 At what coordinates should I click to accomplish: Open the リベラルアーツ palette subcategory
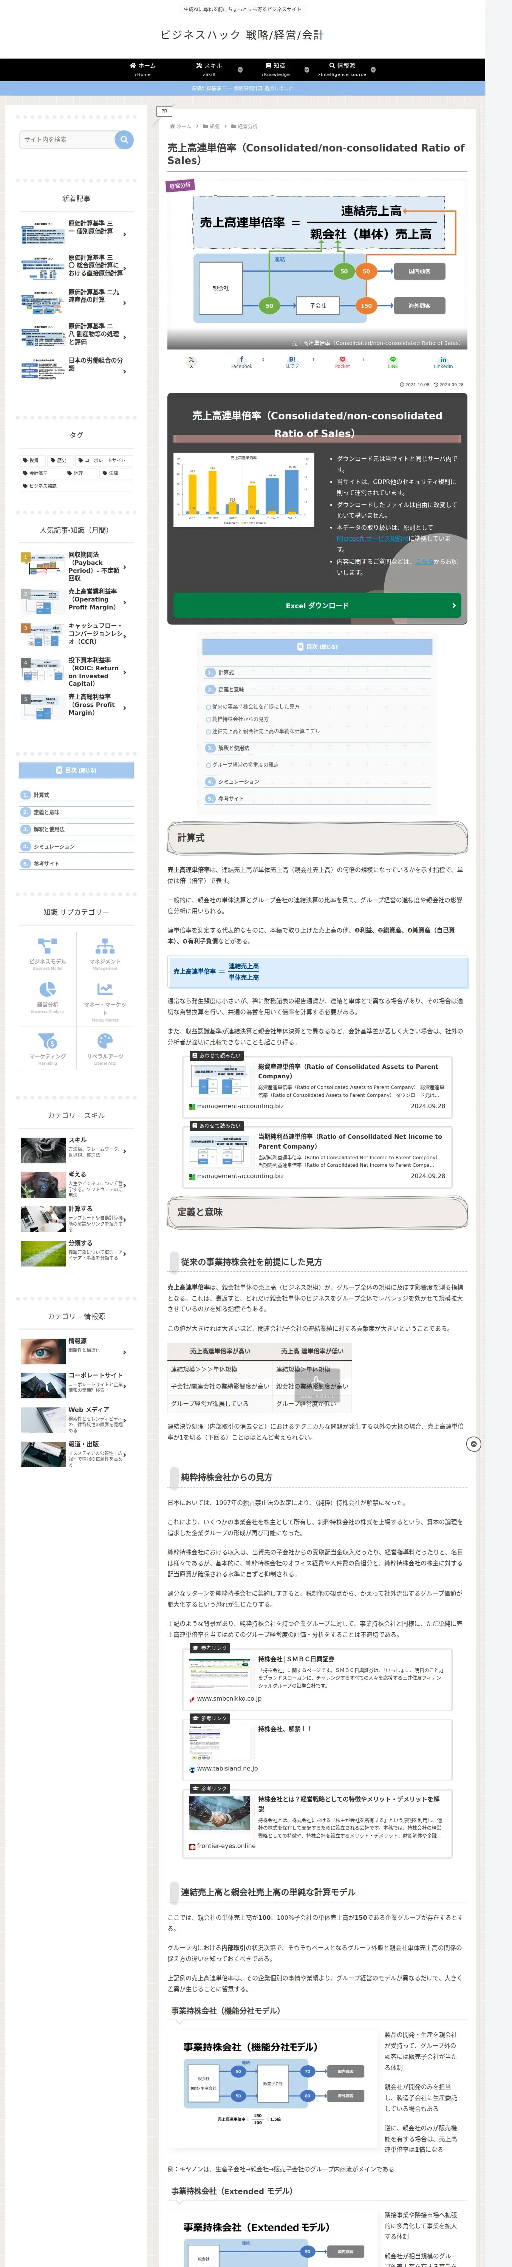point(105,1047)
